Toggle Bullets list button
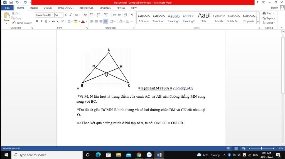The image size is (285, 159). [92, 15]
